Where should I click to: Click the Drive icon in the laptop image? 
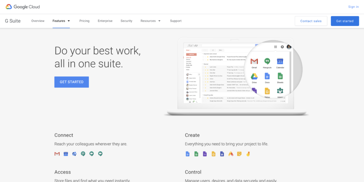click(254, 76)
